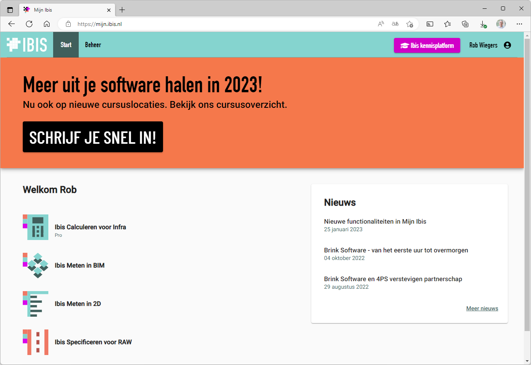Open news 'Nieuwe functionaliteiten in Mijn Ibis'

[375, 221]
